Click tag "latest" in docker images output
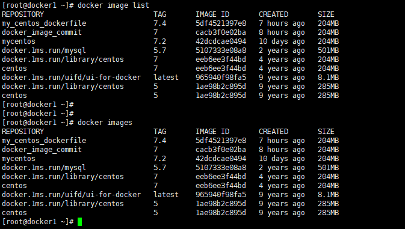 coord(166,195)
